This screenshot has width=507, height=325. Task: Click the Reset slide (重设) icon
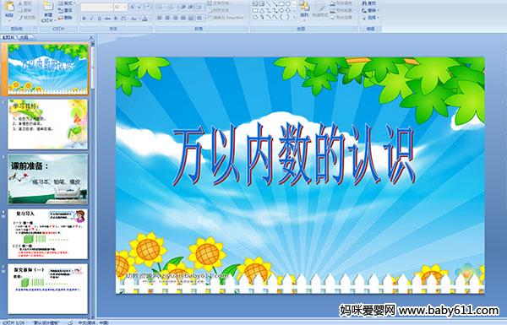pyautogui.click(x=65, y=10)
